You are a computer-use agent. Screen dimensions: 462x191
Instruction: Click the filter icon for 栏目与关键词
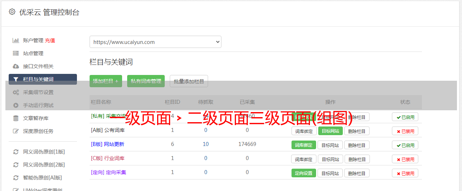(x=16, y=79)
